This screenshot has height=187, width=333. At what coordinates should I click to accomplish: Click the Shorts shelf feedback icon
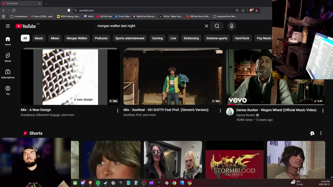(312, 133)
